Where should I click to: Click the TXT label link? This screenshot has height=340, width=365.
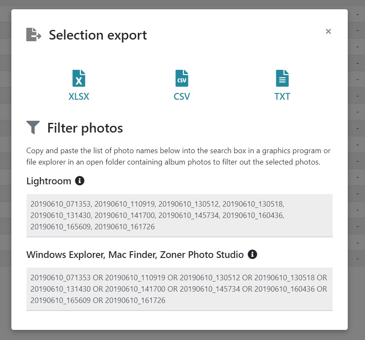282,96
